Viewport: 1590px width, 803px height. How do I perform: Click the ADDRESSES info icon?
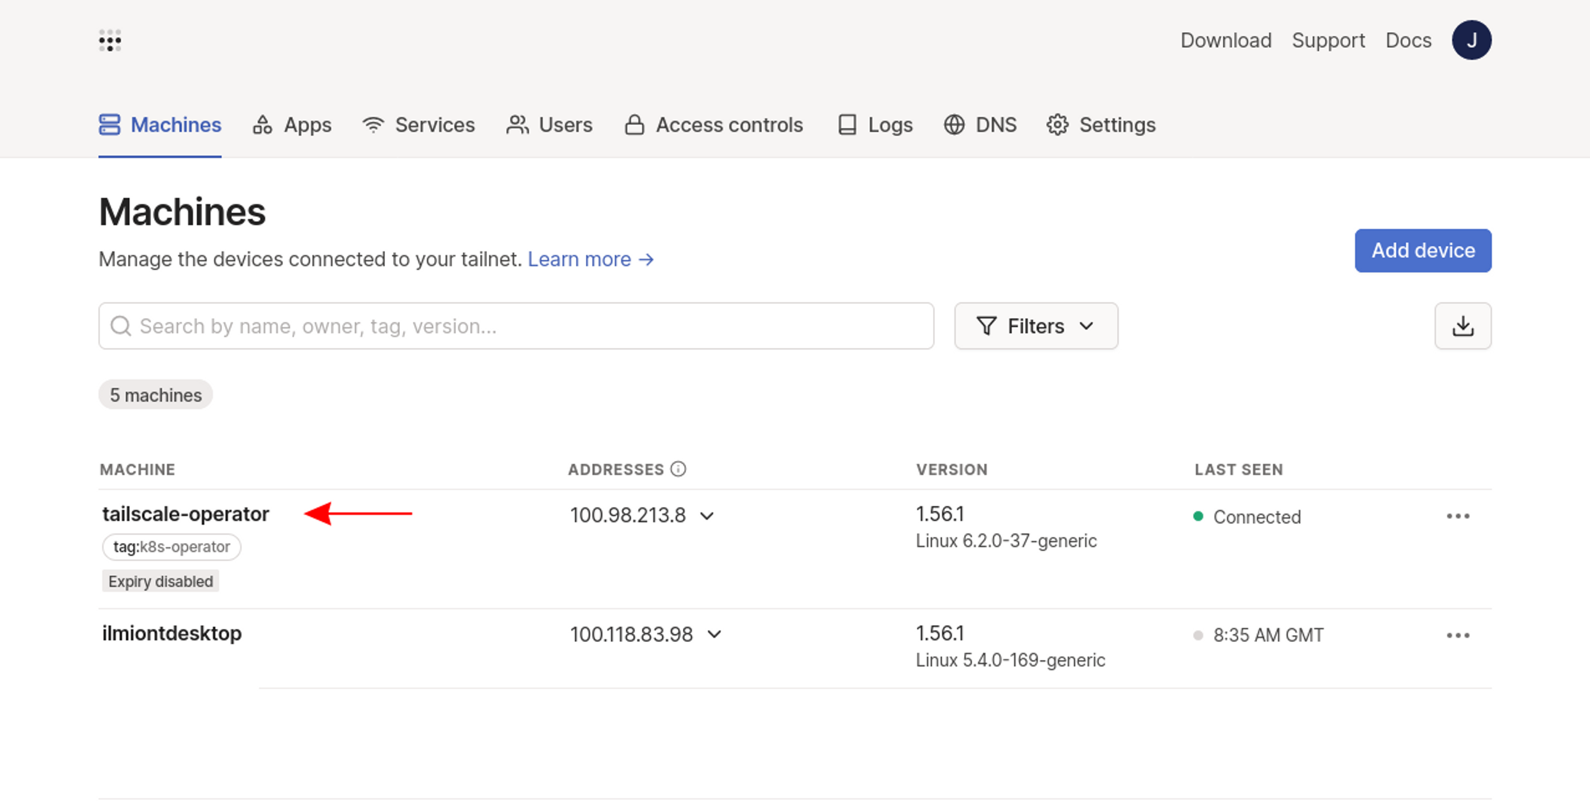(678, 469)
